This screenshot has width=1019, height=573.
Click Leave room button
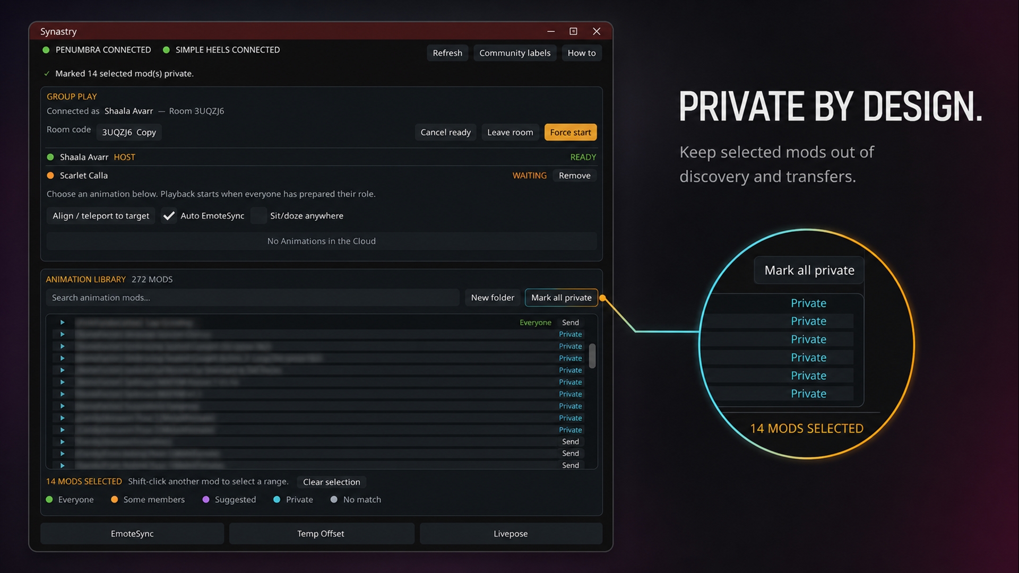point(510,132)
